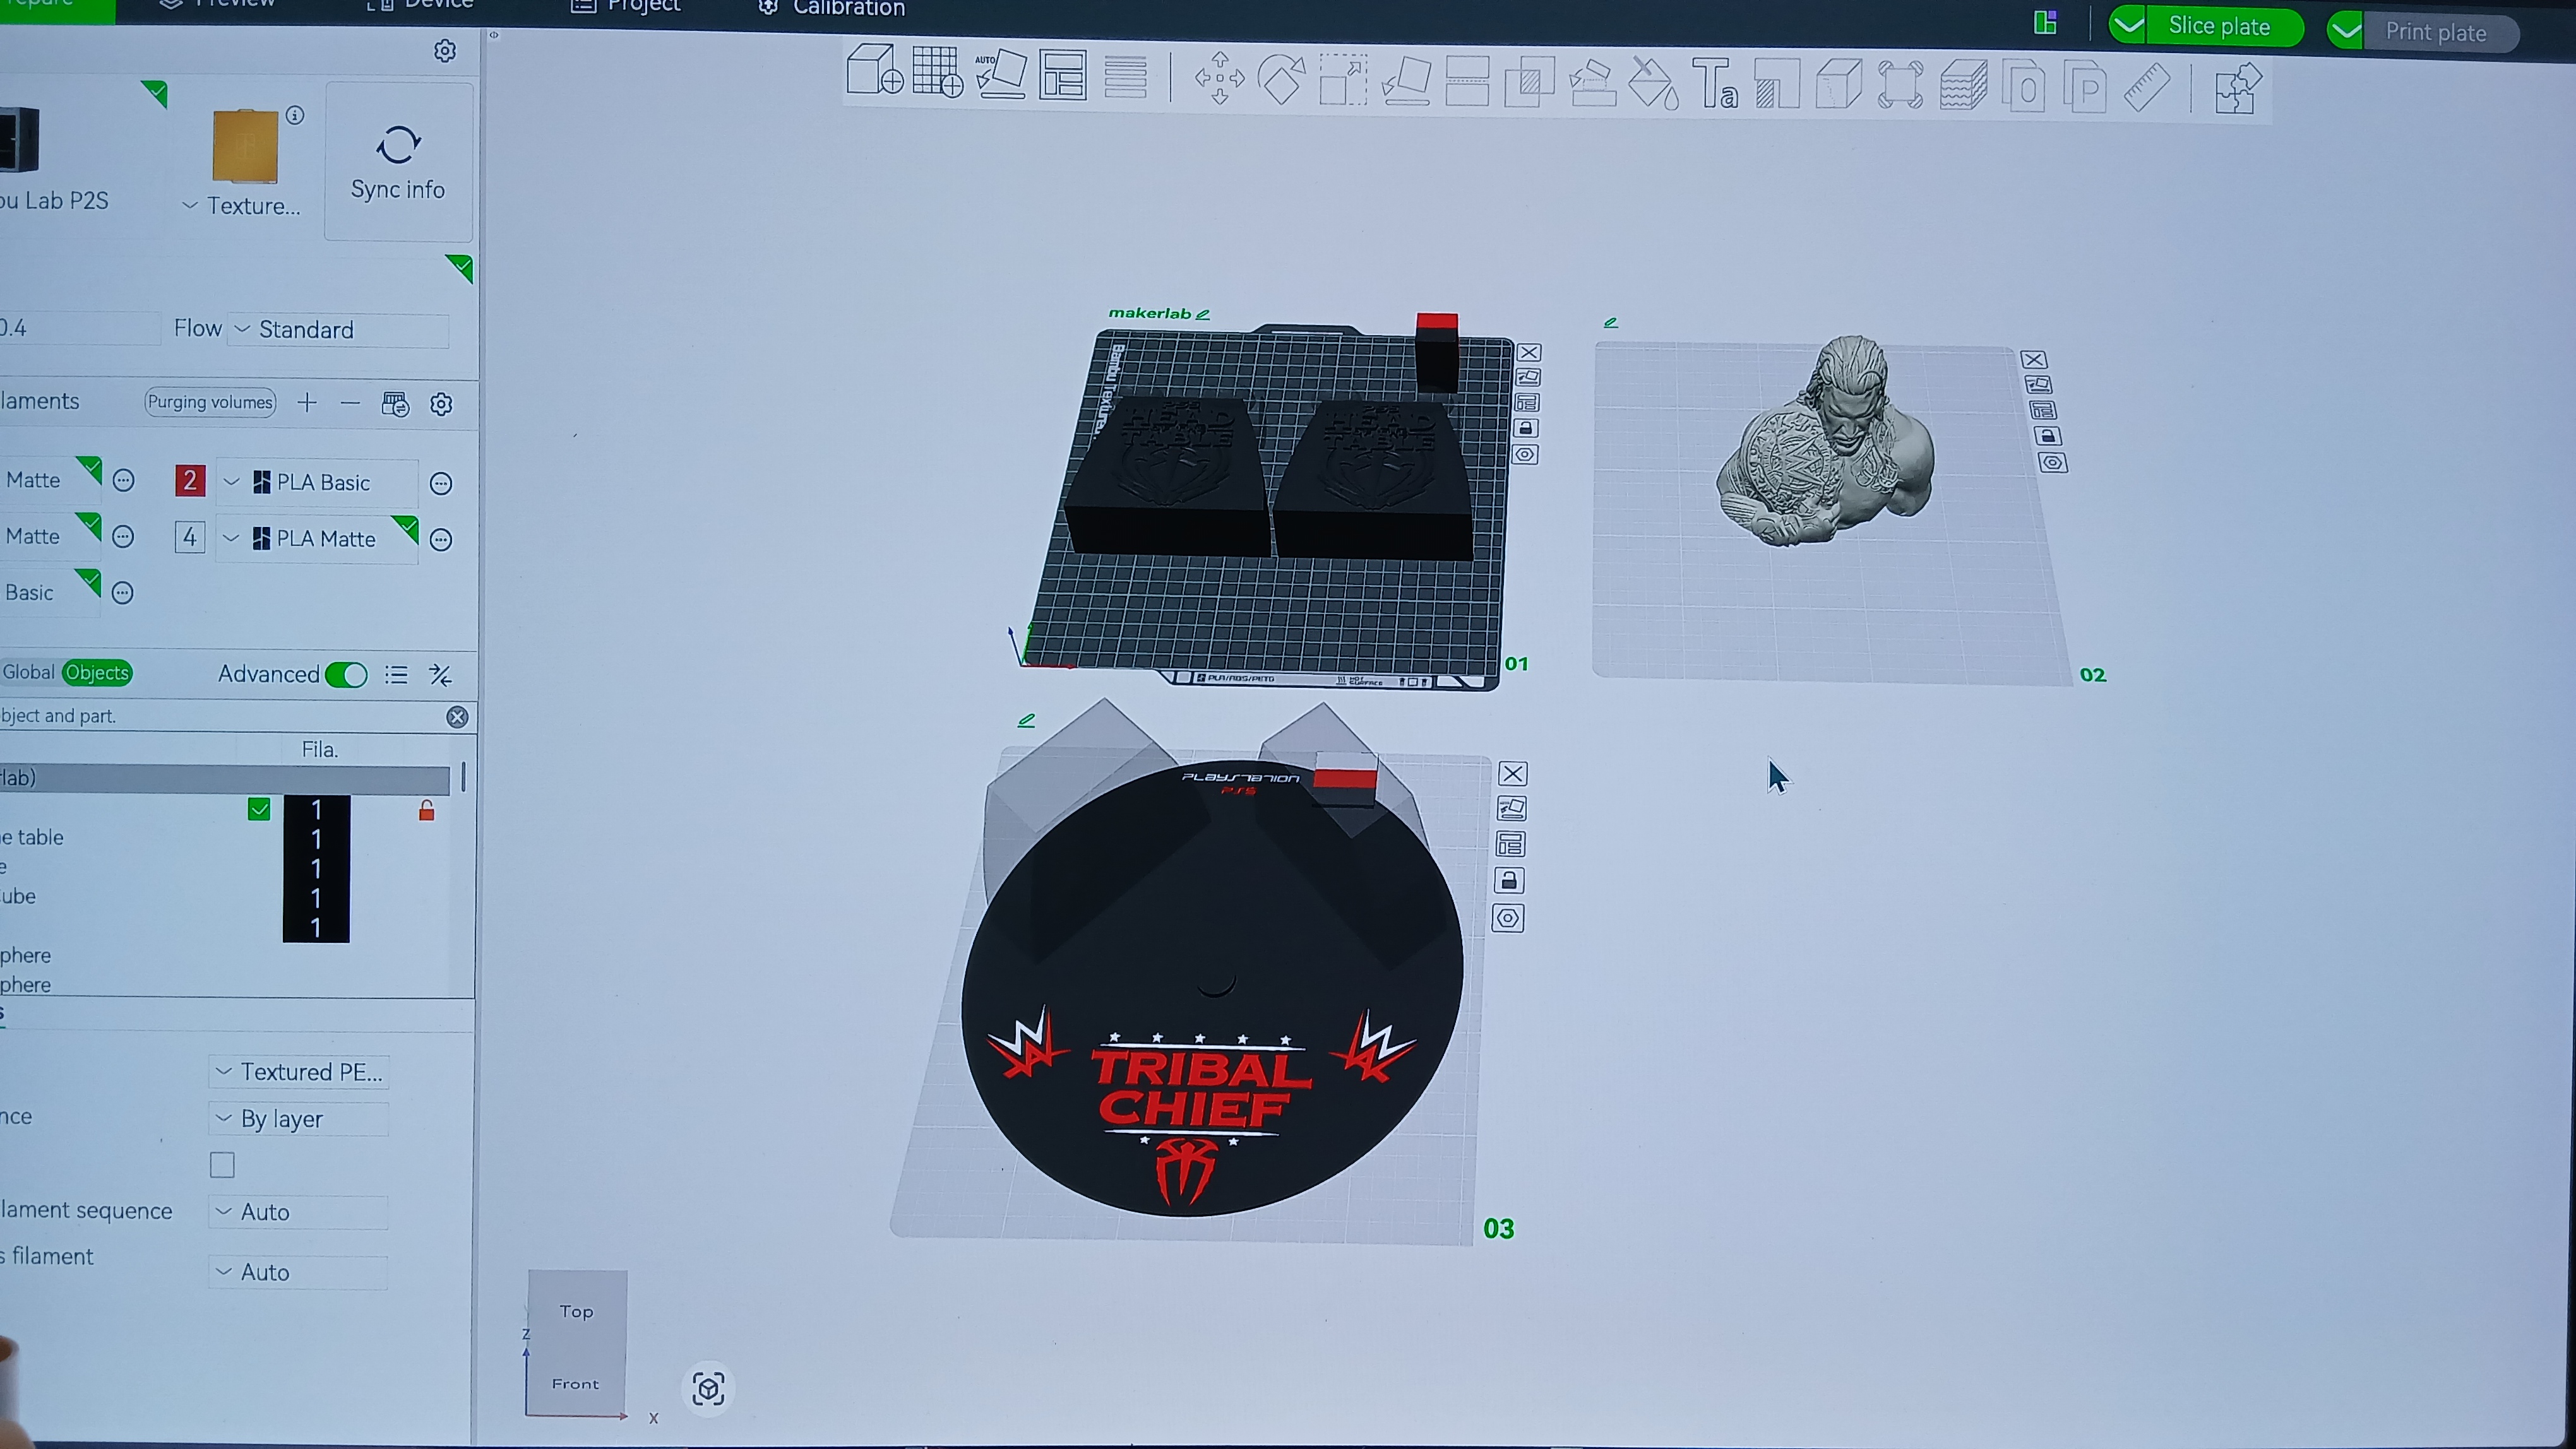Image resolution: width=2576 pixels, height=1449 pixels.
Task: Select the Cut tool
Action: 1467,82
